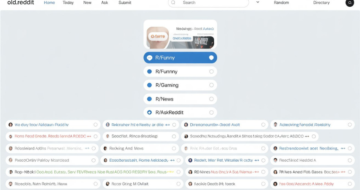Click the Random link
360x190 pixels.
(281, 3)
